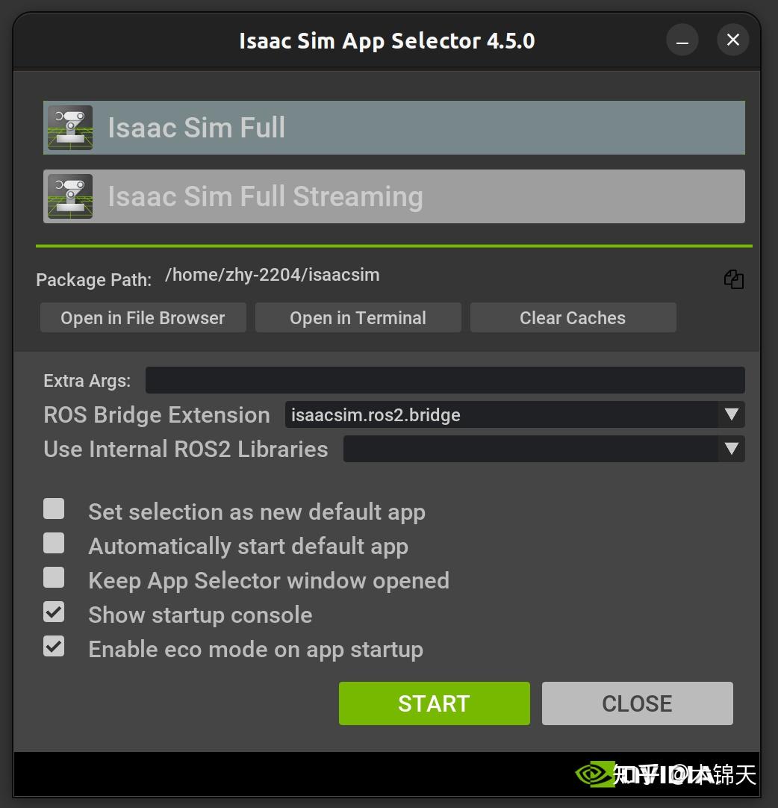778x808 pixels.
Task: Close the window with the title bar X
Action: coord(732,40)
